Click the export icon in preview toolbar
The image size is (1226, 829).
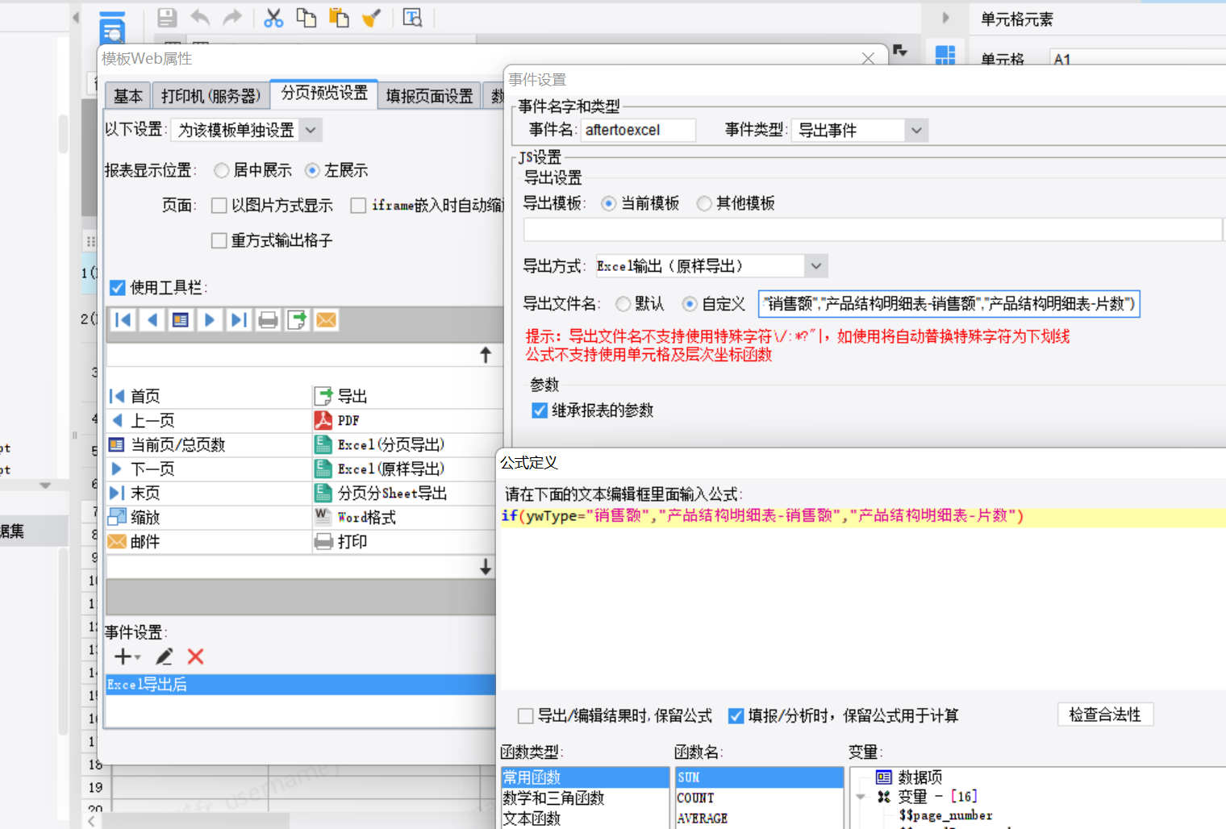coord(297,320)
